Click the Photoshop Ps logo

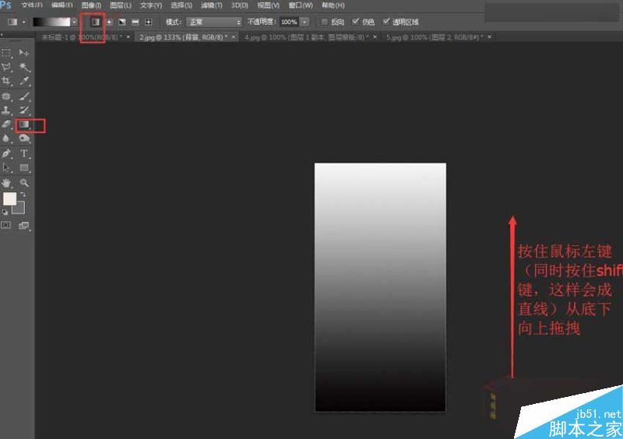[x=5, y=5]
